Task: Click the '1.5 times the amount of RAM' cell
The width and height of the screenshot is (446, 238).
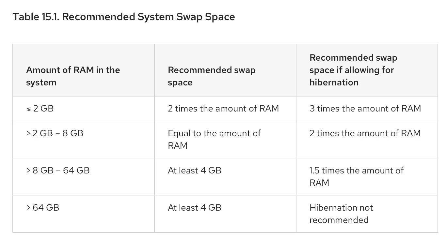Action: (356, 176)
